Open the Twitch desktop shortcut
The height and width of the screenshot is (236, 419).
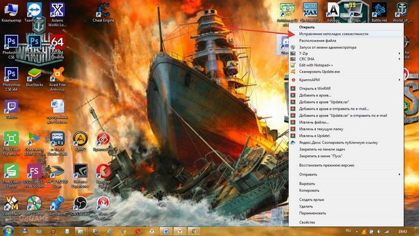click(x=11, y=110)
